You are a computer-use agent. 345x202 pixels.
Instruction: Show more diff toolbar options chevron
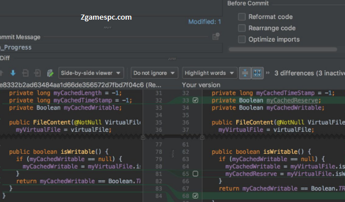click(x=268, y=73)
